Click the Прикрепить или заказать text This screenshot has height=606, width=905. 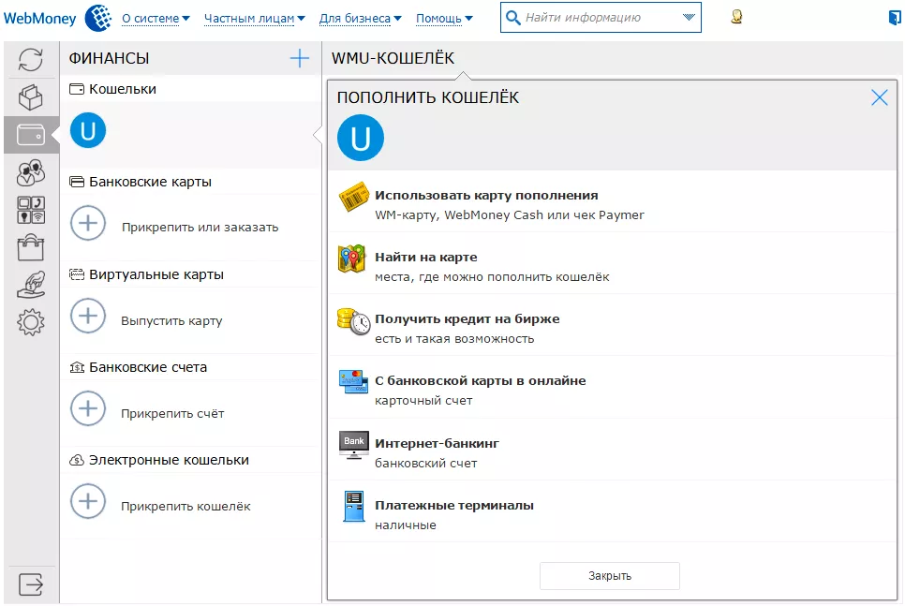pos(200,228)
